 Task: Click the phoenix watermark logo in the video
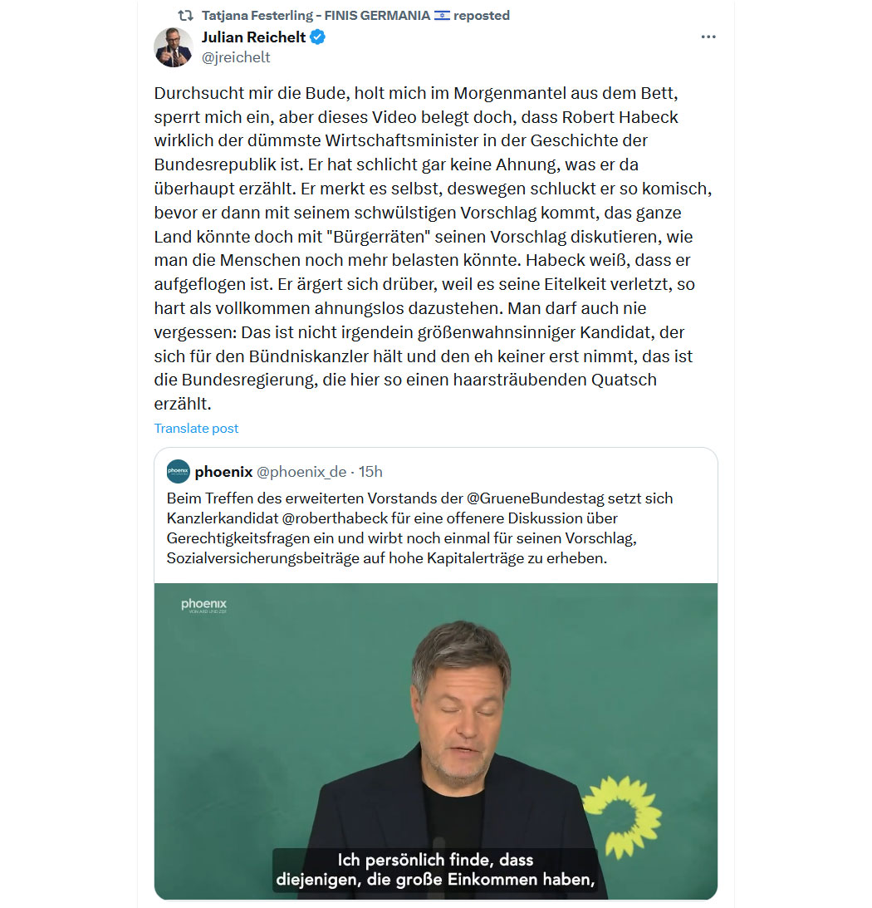coord(203,606)
